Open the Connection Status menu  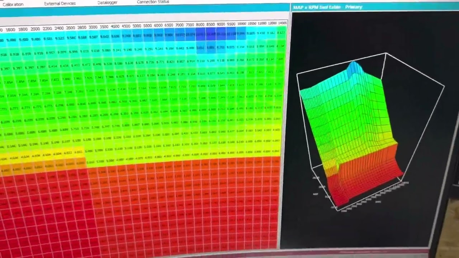[x=153, y=2]
